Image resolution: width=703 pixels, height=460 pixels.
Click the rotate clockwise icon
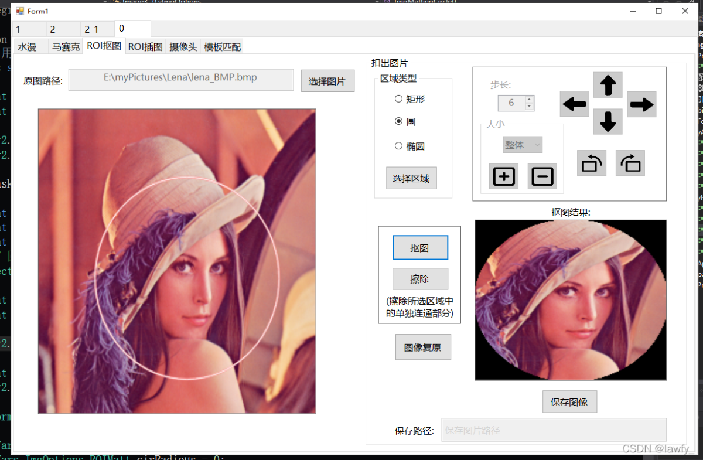[x=630, y=163]
